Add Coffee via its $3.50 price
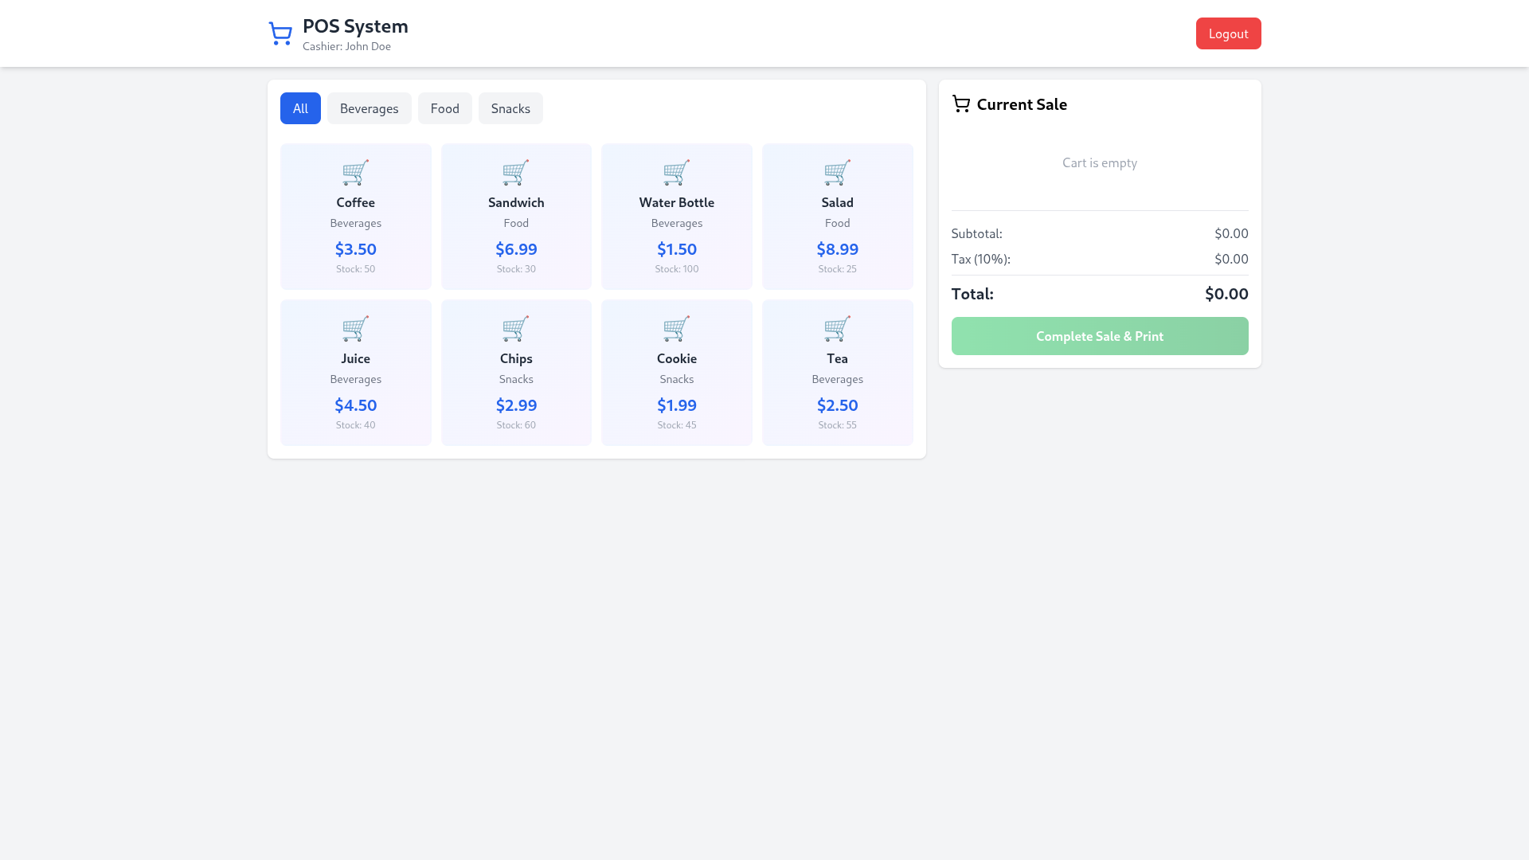 click(355, 249)
